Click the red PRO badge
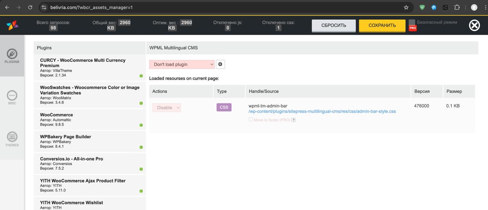The width and height of the screenshot is (488, 210). point(413,28)
